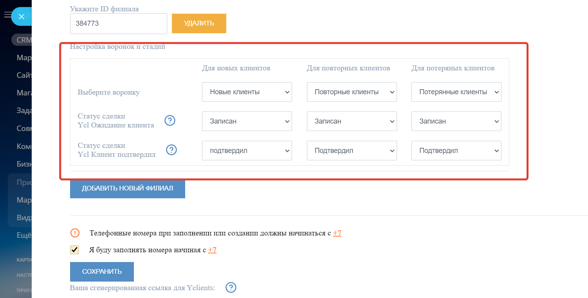The width and height of the screenshot is (588, 298).
Task: Open the "Новые клиенты" funnel dropdown
Action: point(247,92)
